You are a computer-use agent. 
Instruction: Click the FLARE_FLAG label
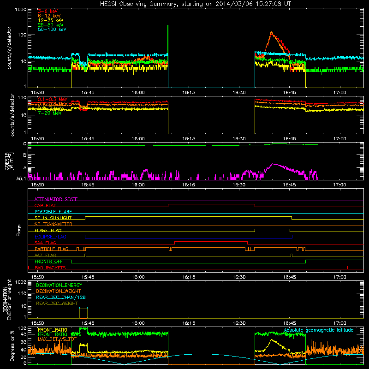pos(48,230)
